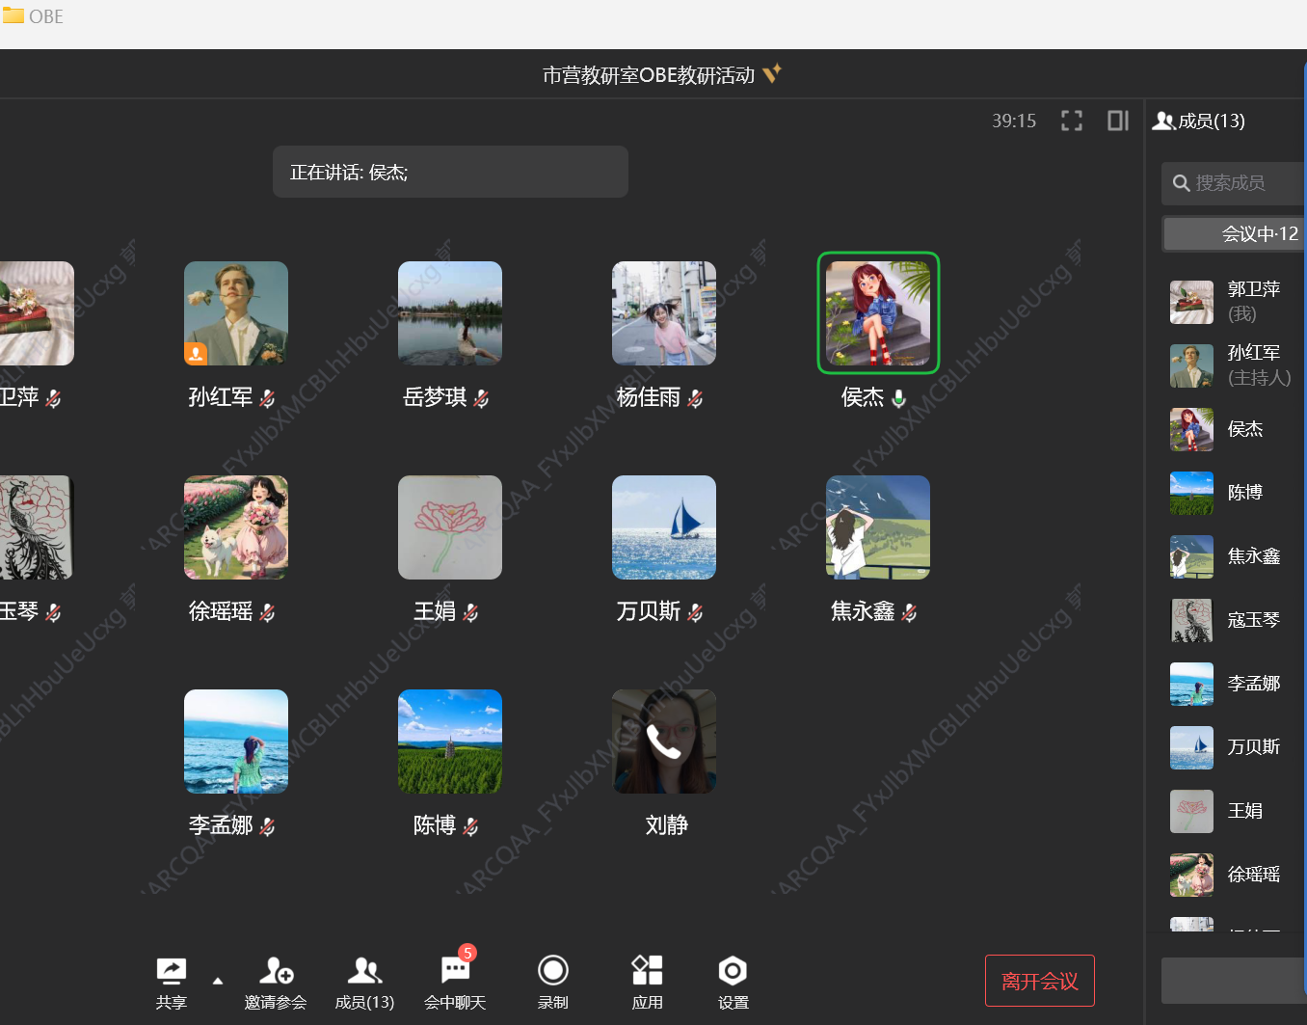Enter full screen mode icon
Image resolution: width=1307 pixels, height=1025 pixels.
pyautogui.click(x=1072, y=121)
